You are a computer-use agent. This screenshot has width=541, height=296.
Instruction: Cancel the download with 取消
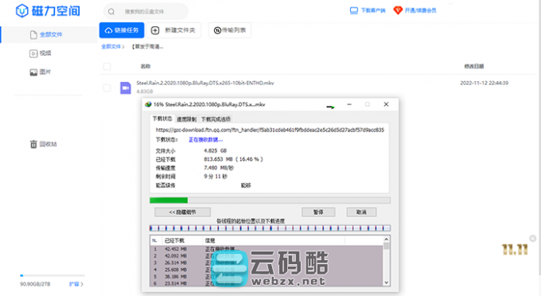[361, 212]
